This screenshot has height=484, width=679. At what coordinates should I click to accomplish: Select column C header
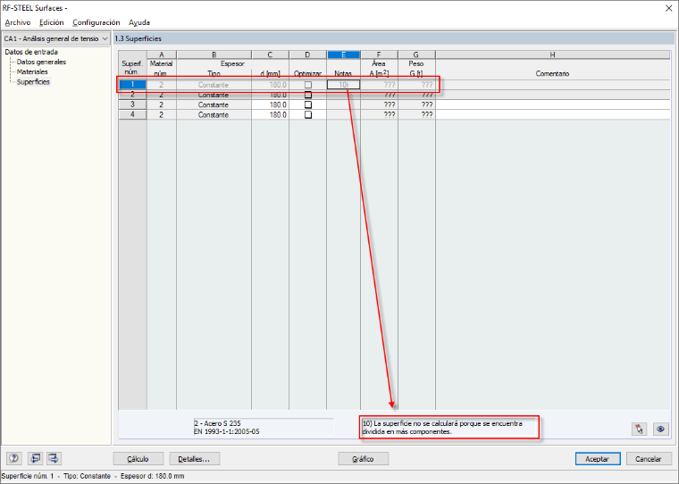pos(270,54)
